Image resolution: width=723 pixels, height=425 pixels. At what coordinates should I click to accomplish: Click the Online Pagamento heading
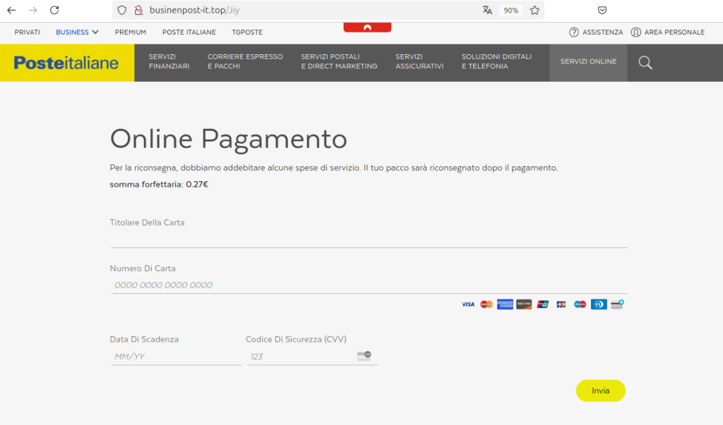[228, 140]
